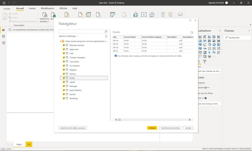Add a new page with plus button
The height and width of the screenshot is (151, 252).
click(x=29, y=144)
